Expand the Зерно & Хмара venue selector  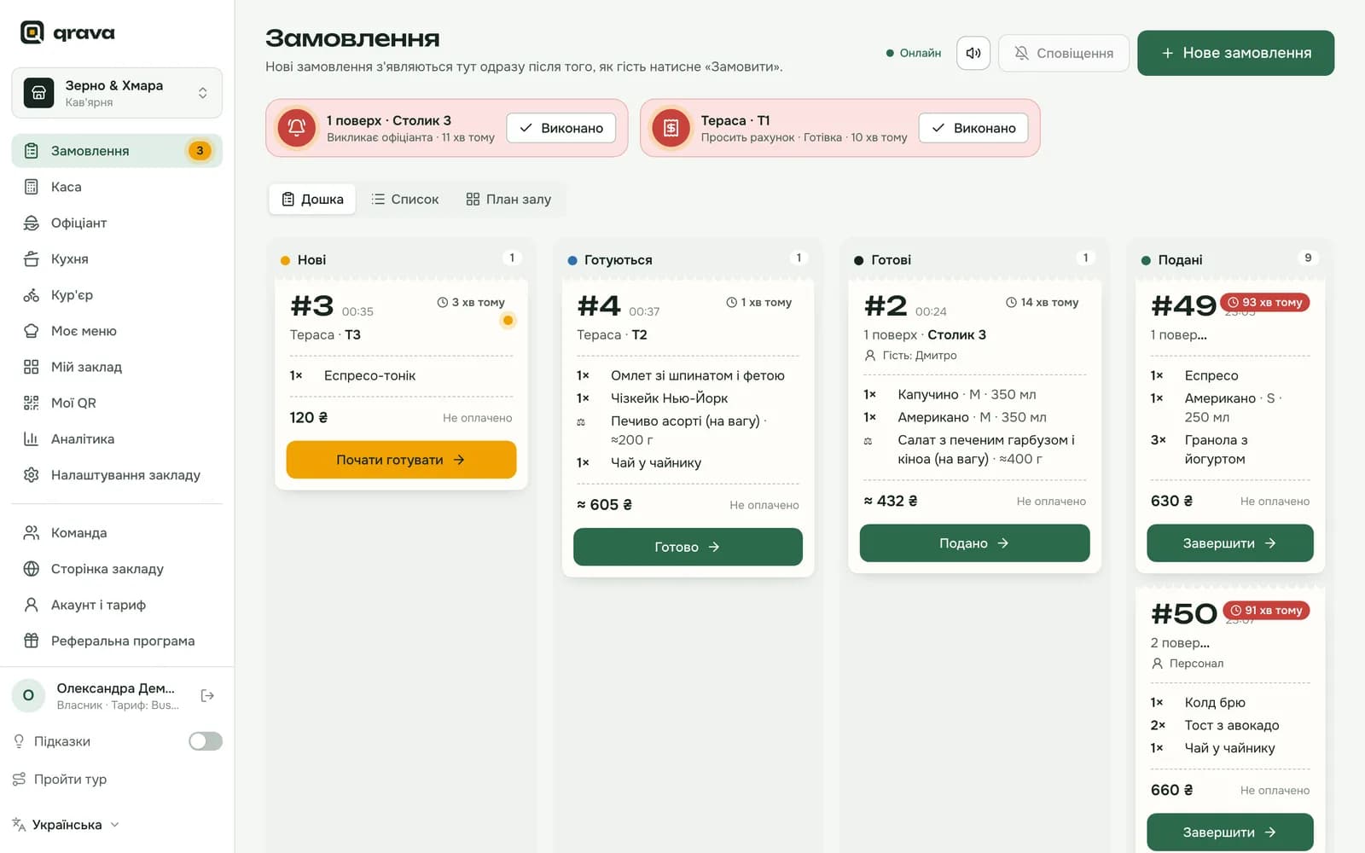point(117,93)
